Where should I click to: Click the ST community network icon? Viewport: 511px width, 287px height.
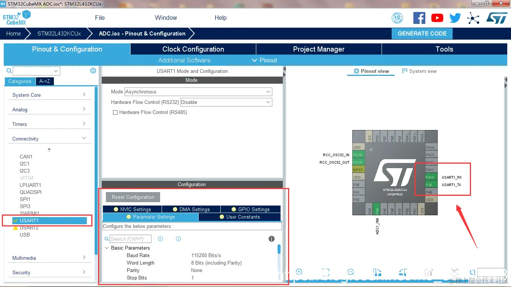click(x=473, y=18)
